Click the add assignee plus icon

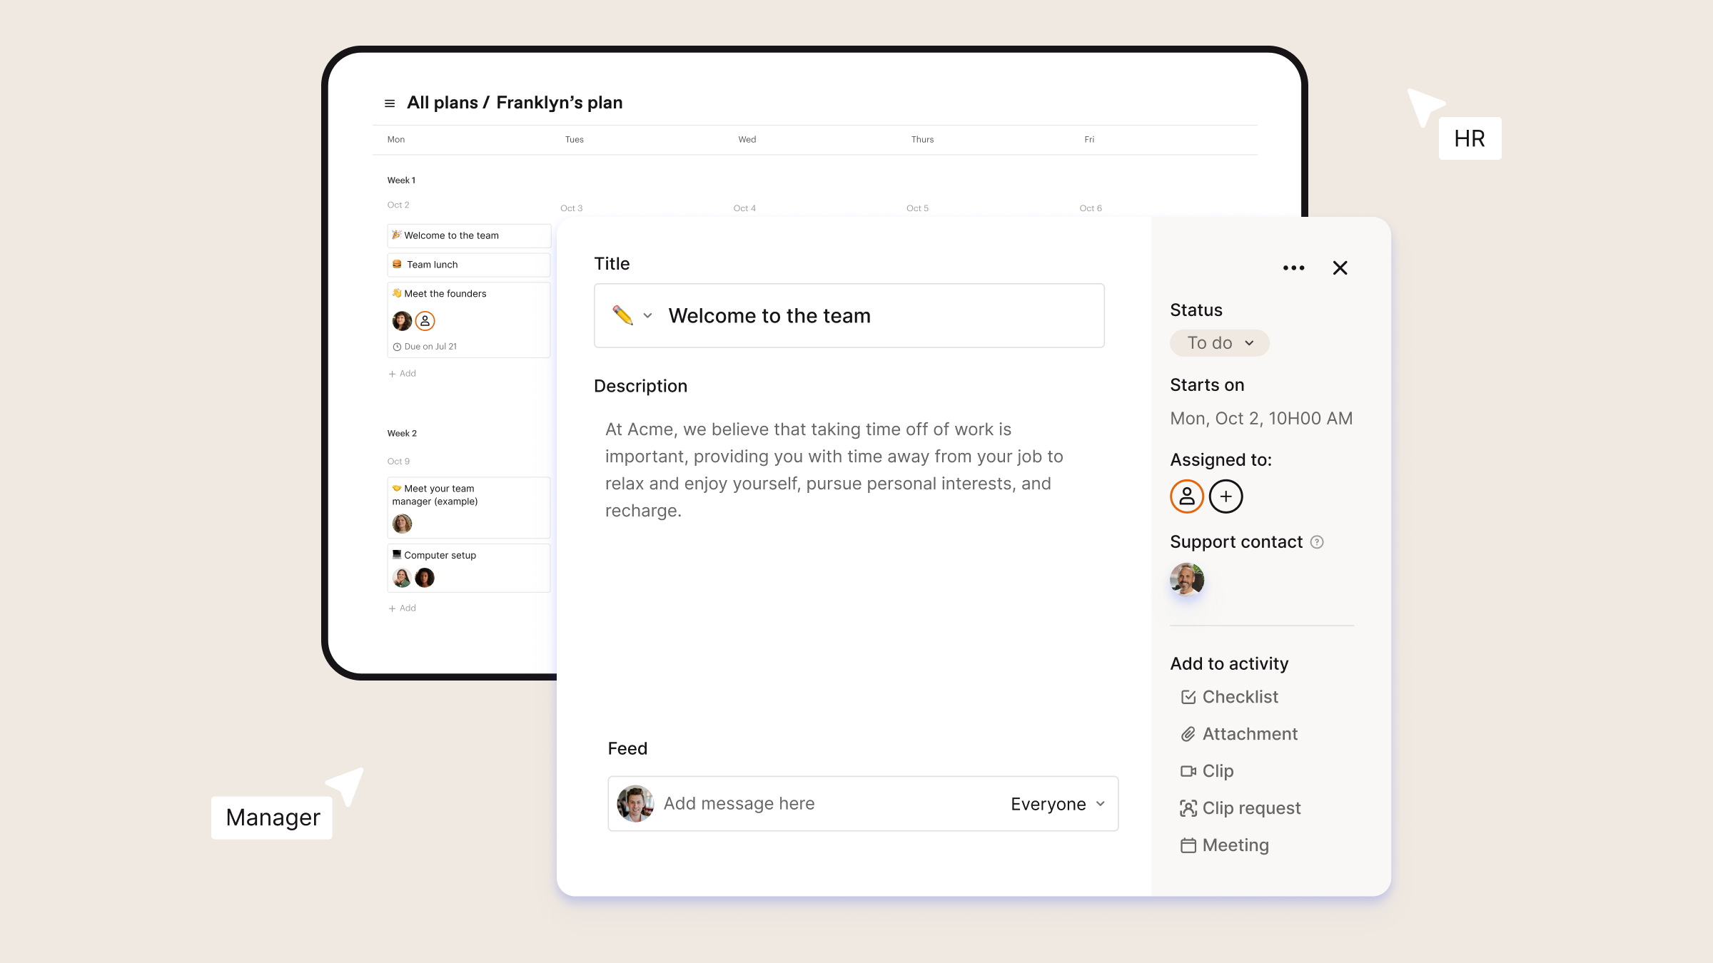pos(1225,495)
